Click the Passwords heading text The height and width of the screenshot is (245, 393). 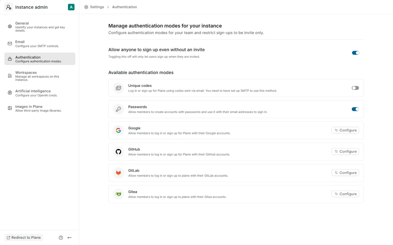click(138, 107)
